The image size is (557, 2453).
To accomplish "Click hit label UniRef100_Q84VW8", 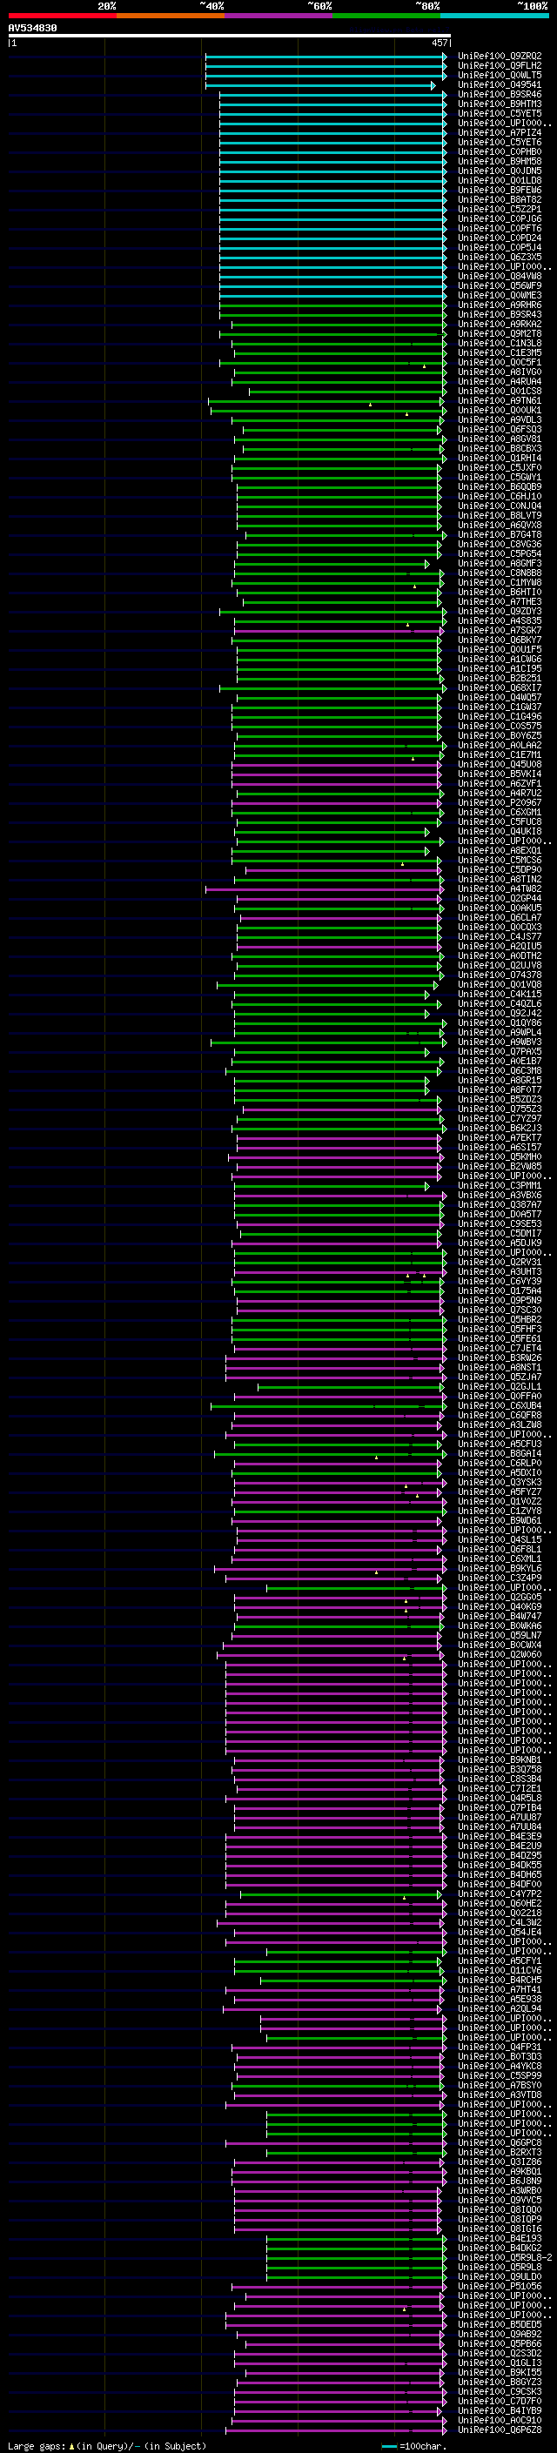I will (500, 276).
